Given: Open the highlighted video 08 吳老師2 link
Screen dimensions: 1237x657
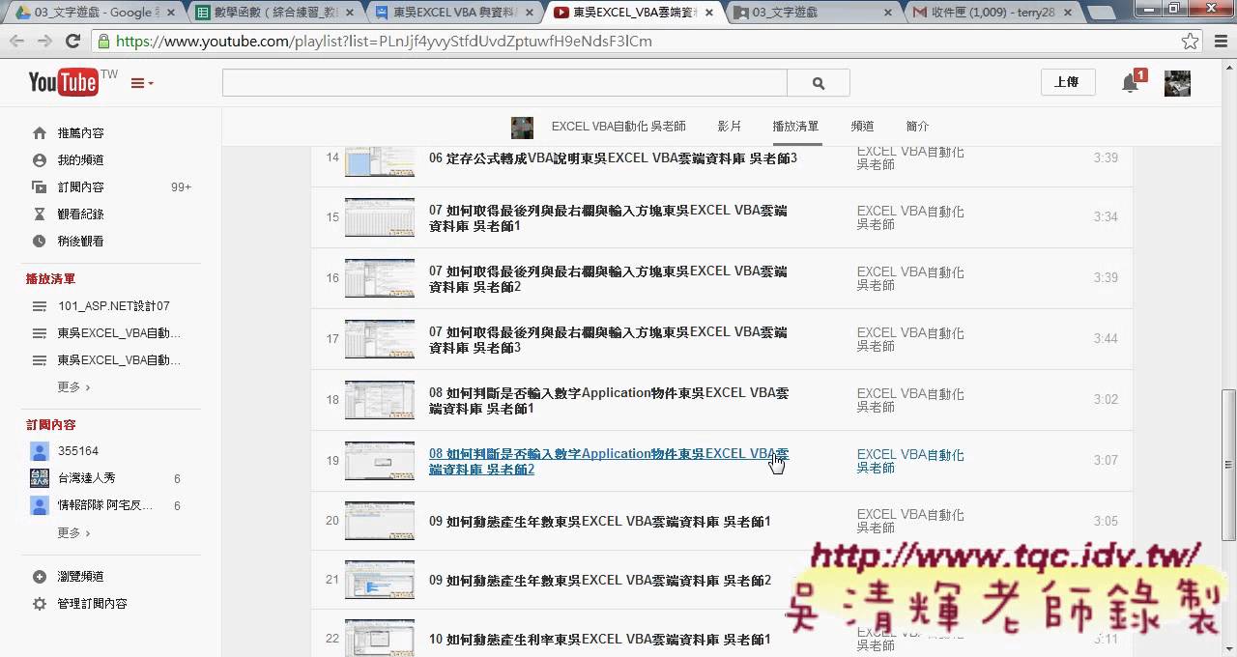Looking at the screenshot, I should (x=609, y=462).
